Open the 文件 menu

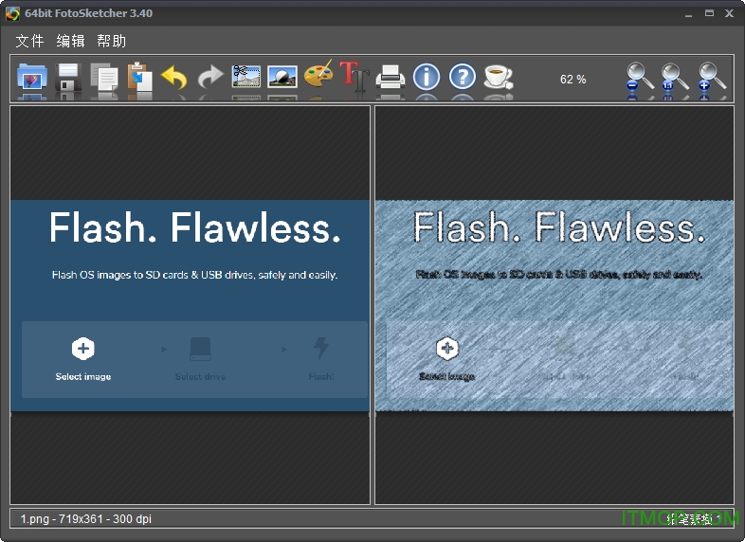click(x=30, y=41)
